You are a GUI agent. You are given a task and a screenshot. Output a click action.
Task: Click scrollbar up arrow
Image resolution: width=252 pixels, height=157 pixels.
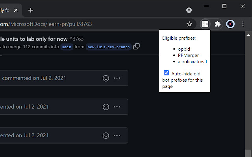[x=248, y=35]
